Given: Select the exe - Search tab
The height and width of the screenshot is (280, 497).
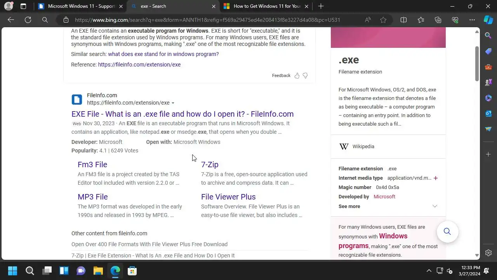Looking at the screenshot, I should coord(174,6).
